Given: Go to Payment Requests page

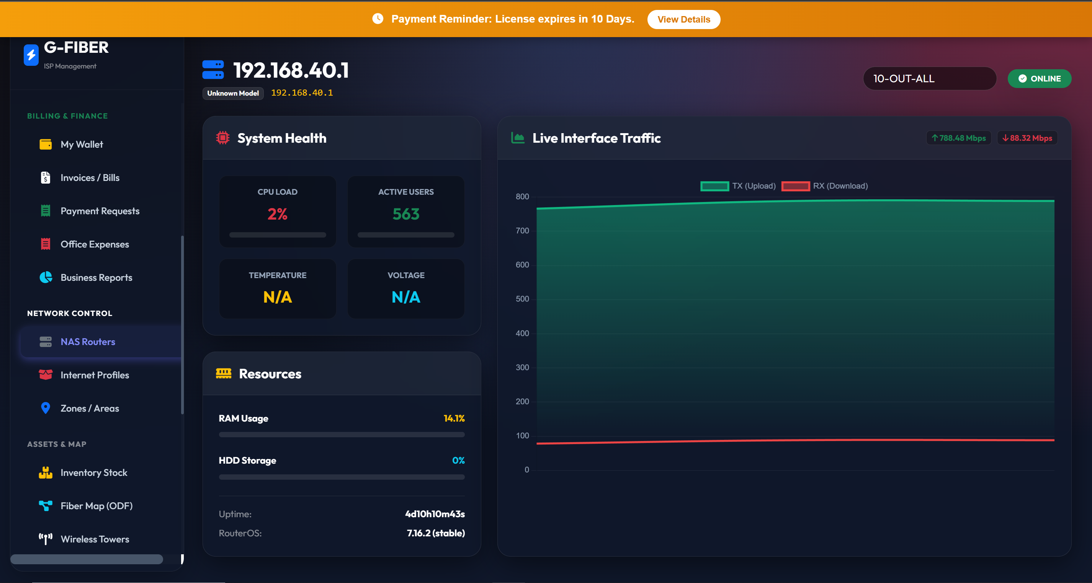Looking at the screenshot, I should coord(100,211).
